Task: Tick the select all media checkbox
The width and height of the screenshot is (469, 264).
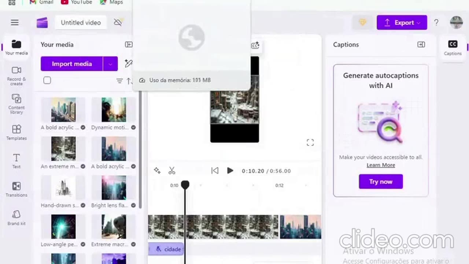Action: click(x=47, y=80)
